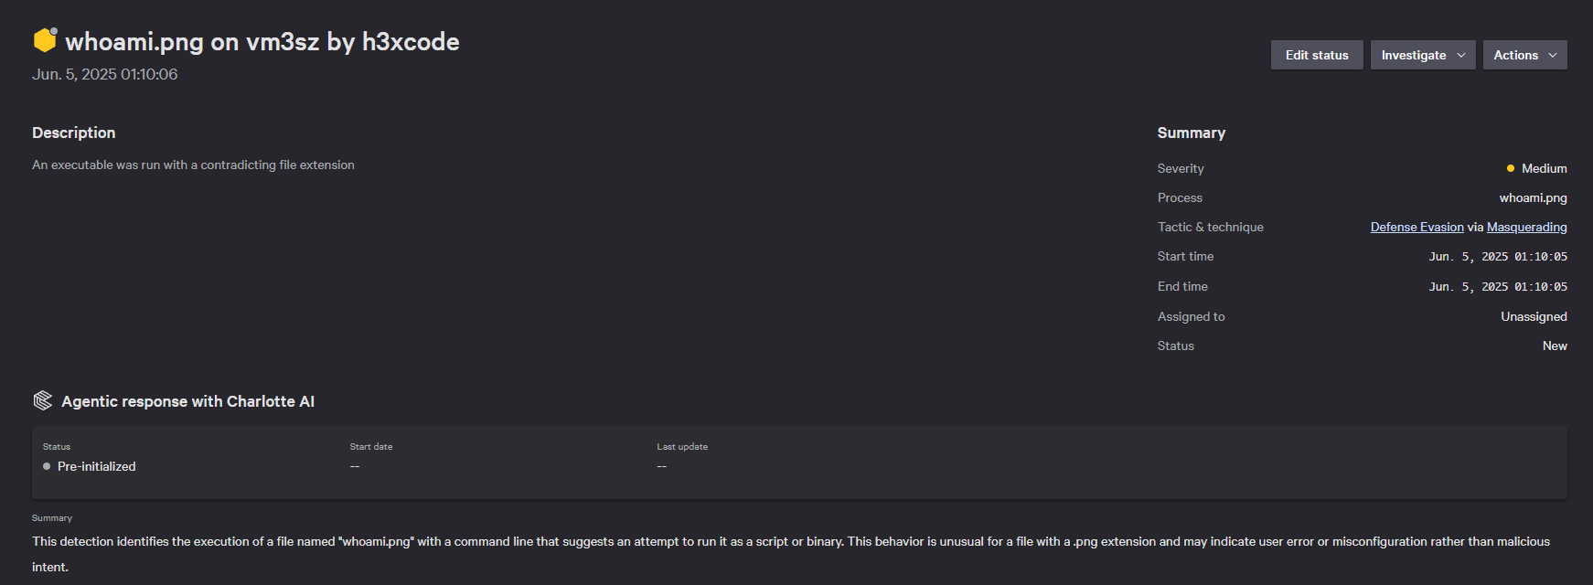The image size is (1593, 585).
Task: Click the Unassigned value in Assigned to
Action: (1534, 316)
